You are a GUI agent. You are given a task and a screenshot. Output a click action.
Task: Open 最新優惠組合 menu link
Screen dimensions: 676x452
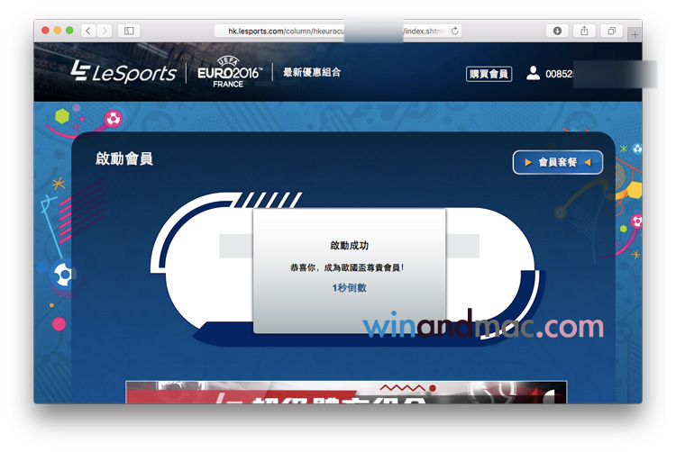click(312, 72)
